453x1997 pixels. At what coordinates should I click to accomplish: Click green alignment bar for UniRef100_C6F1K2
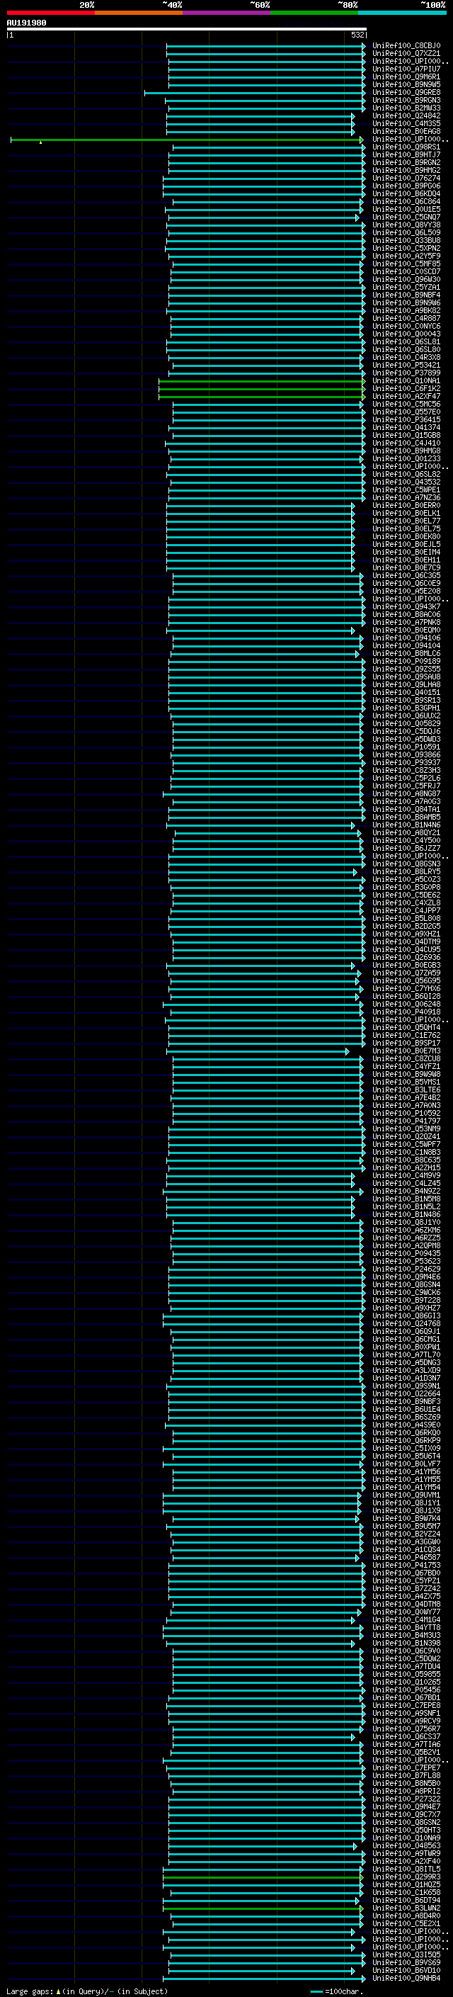262,388
